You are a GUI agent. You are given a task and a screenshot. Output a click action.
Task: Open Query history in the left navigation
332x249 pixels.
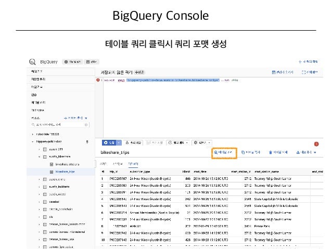(37, 72)
